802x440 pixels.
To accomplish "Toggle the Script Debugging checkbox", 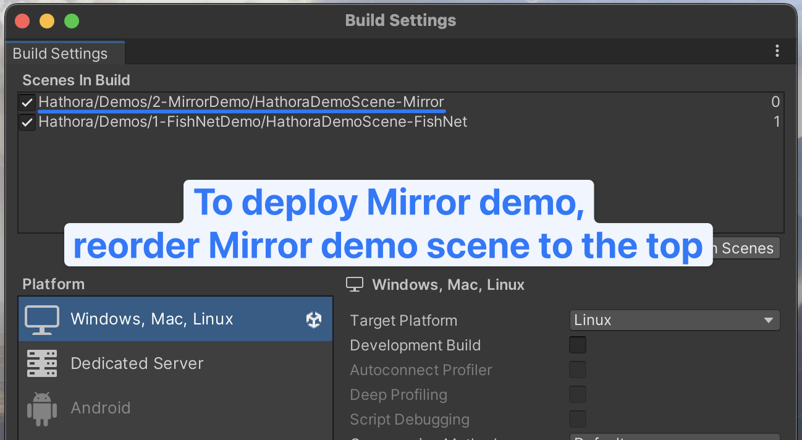I will [578, 419].
